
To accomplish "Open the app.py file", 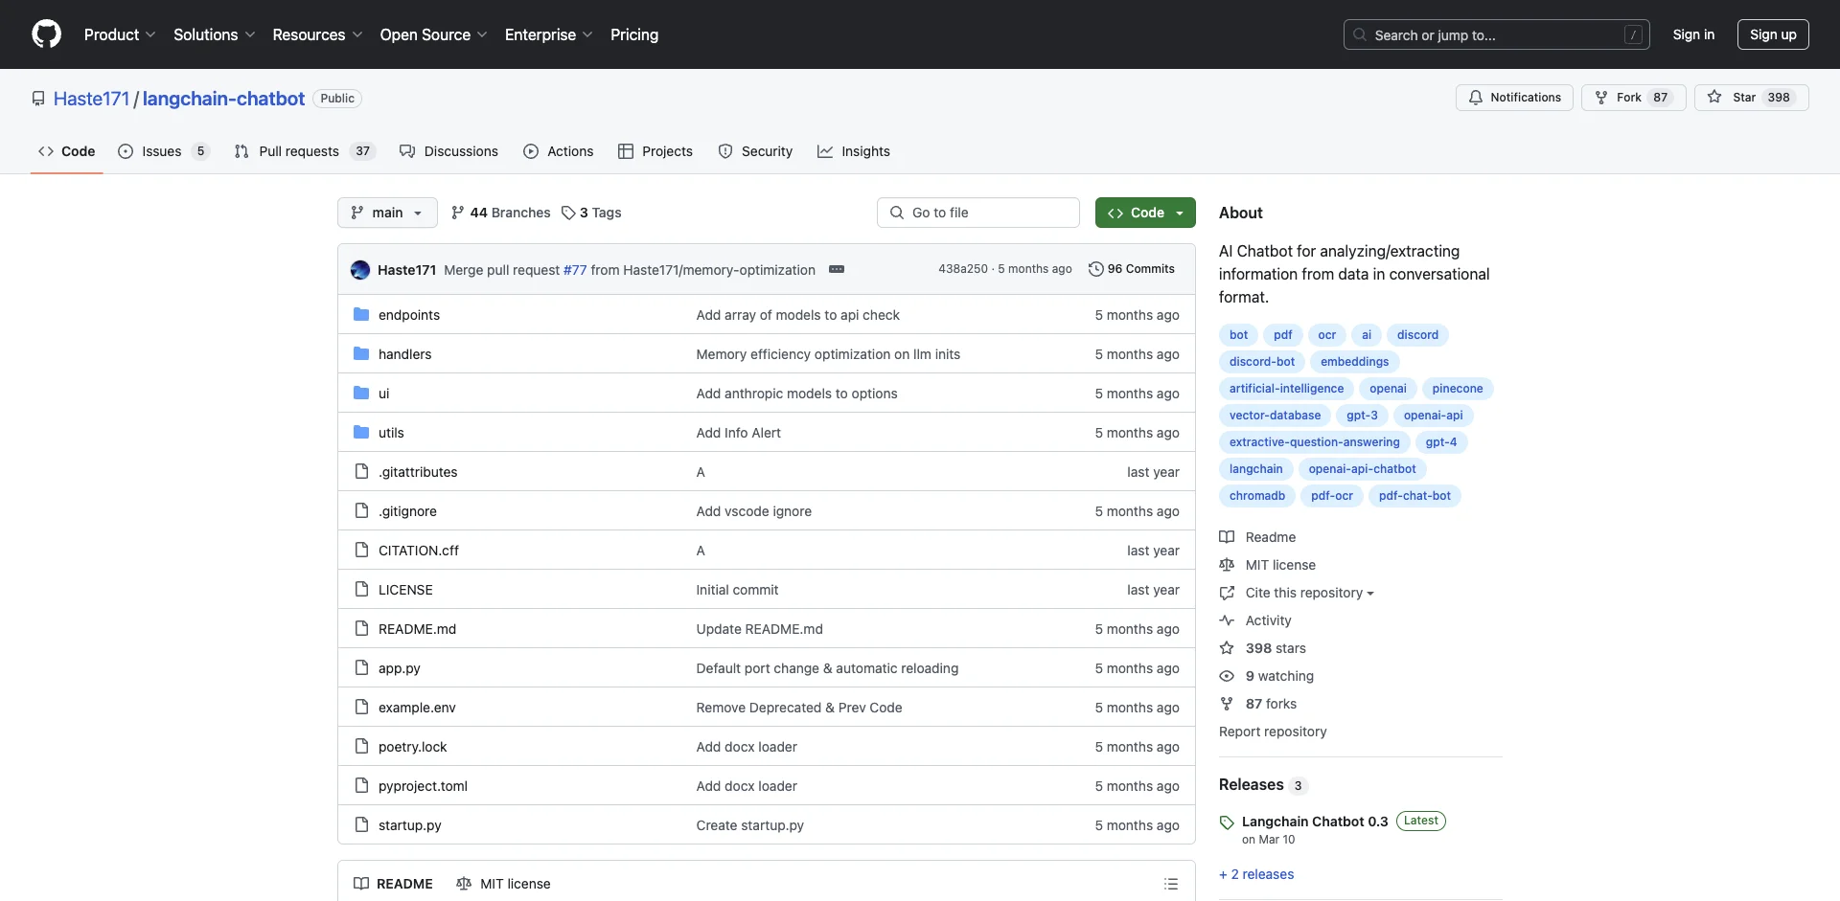I will [400, 668].
